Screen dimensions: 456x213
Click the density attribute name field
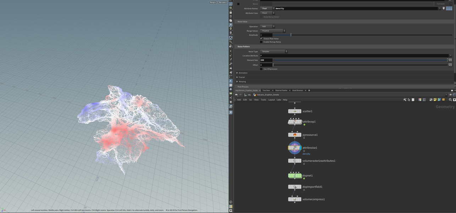356,8
